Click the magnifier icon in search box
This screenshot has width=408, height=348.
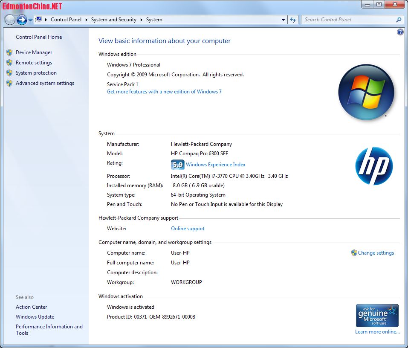(399, 20)
